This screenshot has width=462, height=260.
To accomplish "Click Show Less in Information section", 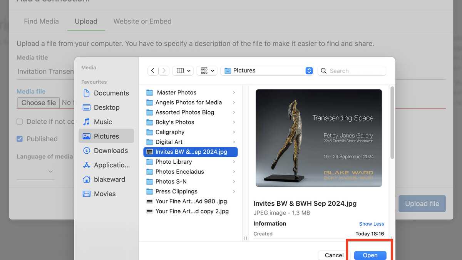I will coord(372,224).
